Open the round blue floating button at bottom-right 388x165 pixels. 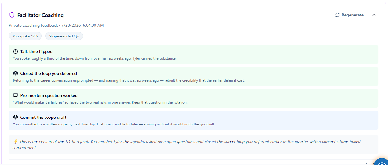(381, 162)
